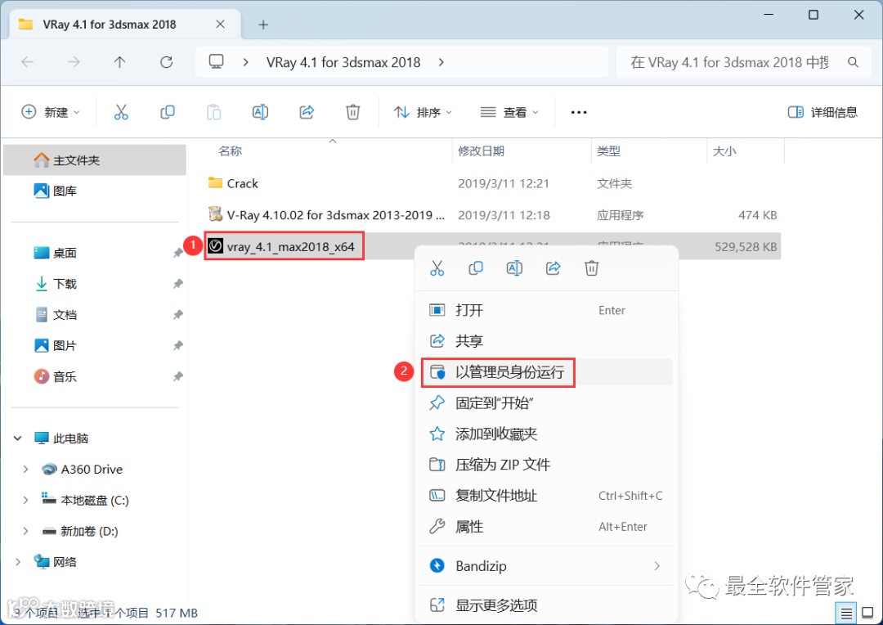This screenshot has width=883, height=625.
Task: Click the Copy icon in the context menu
Action: point(476,268)
